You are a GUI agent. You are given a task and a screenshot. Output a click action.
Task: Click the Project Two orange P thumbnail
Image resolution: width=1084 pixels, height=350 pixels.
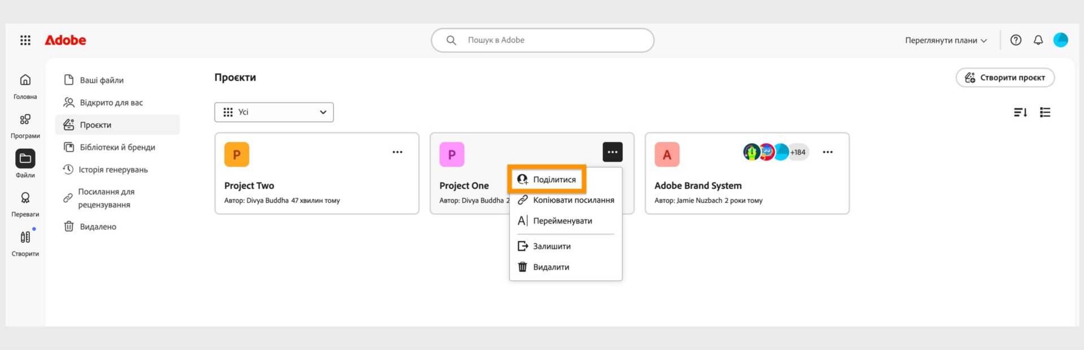237,154
